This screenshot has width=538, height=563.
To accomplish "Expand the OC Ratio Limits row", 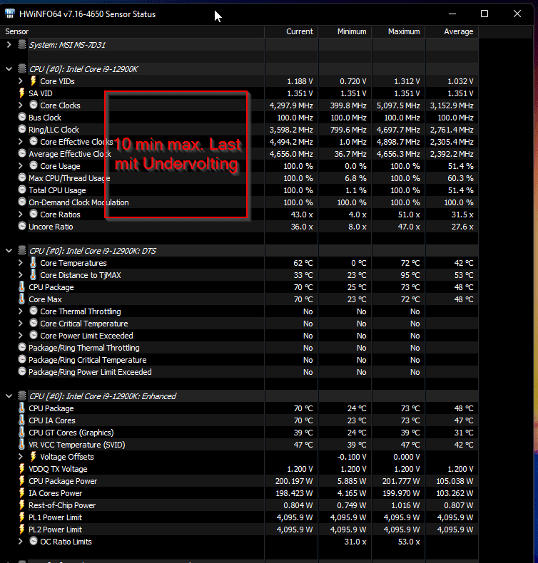I will [x=21, y=542].
